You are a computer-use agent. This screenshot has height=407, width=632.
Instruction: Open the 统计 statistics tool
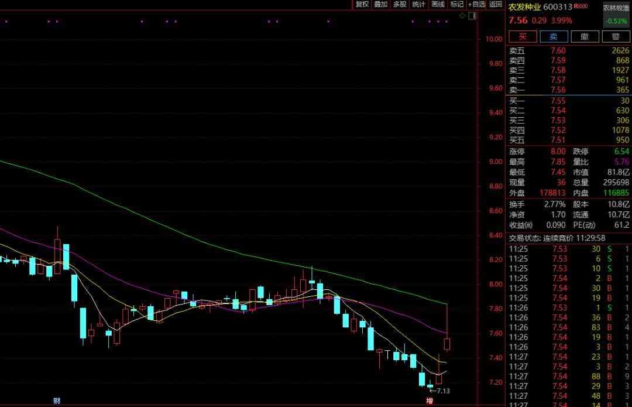(x=418, y=4)
